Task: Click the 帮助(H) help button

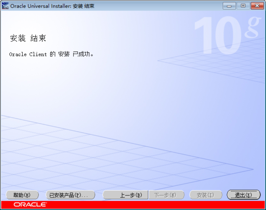Action: tap(22, 195)
